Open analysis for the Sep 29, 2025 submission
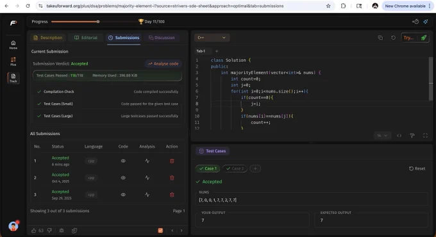The image size is (436, 237). pos(147,195)
